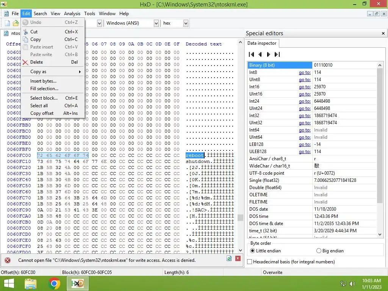388x291 pixels.
Task: Open the bytes-per-row dropdown arrow
Action: pyautogui.click(x=99, y=23)
